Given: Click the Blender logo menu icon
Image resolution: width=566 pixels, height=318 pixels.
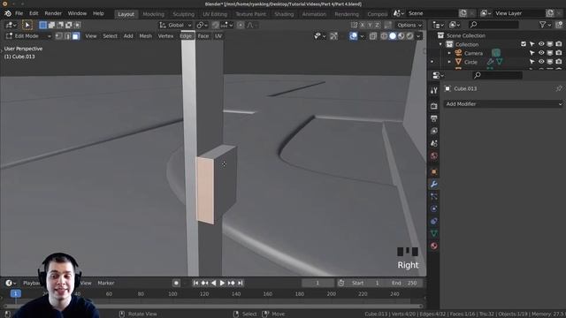Looking at the screenshot, I should pos(8,13).
